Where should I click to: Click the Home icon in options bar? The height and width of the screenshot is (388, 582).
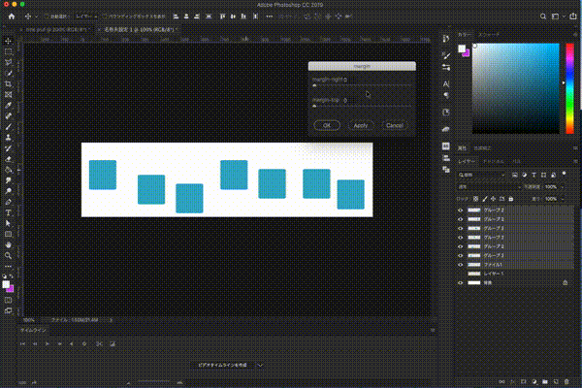8,17
